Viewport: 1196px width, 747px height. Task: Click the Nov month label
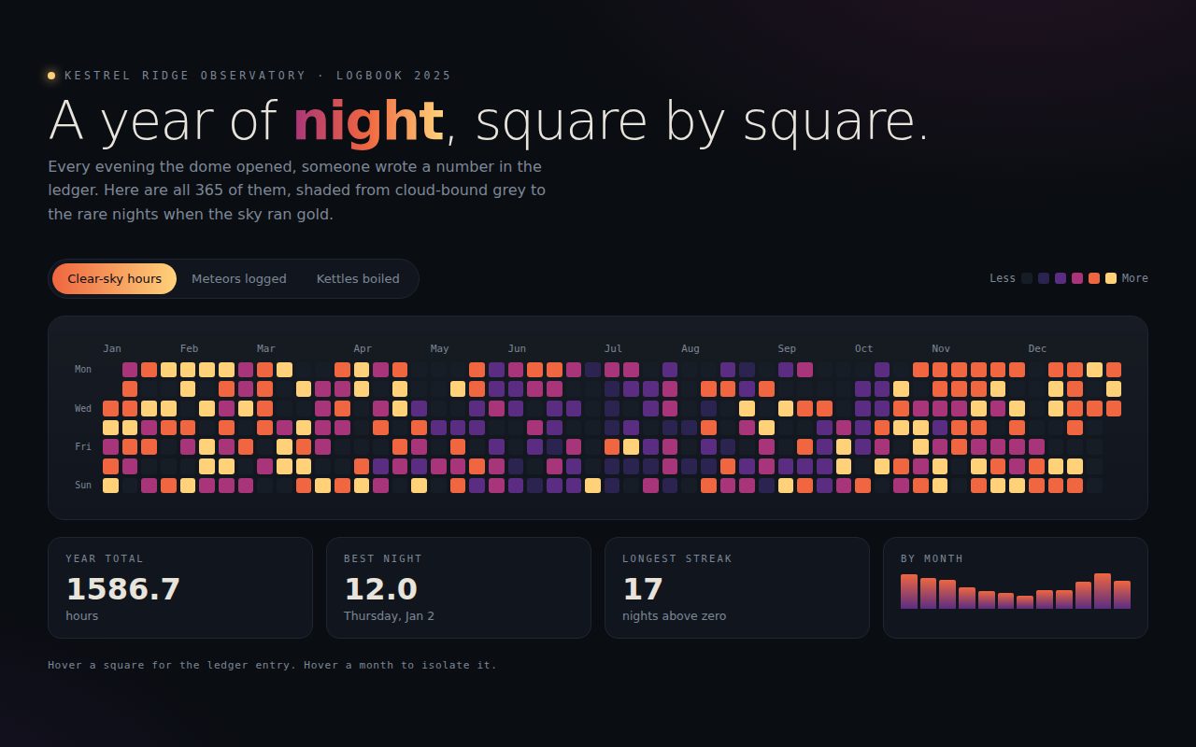point(941,348)
